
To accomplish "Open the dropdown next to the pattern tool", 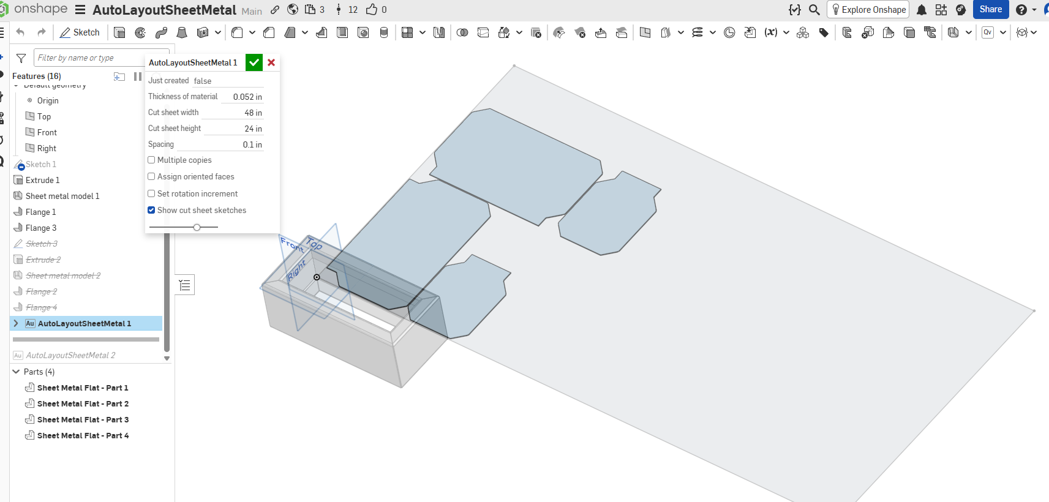I will click(423, 32).
